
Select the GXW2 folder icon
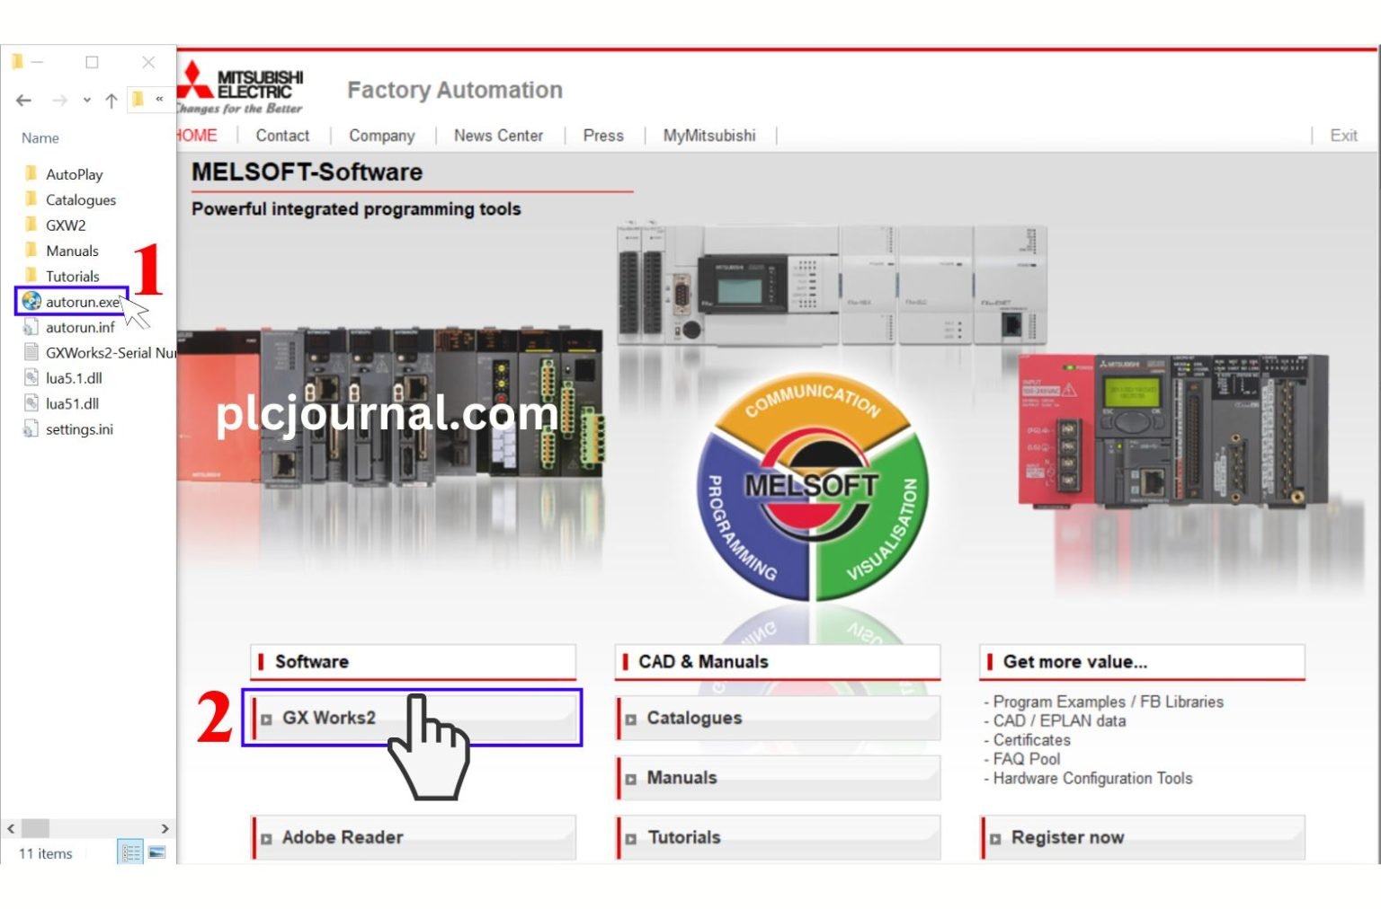tap(31, 225)
